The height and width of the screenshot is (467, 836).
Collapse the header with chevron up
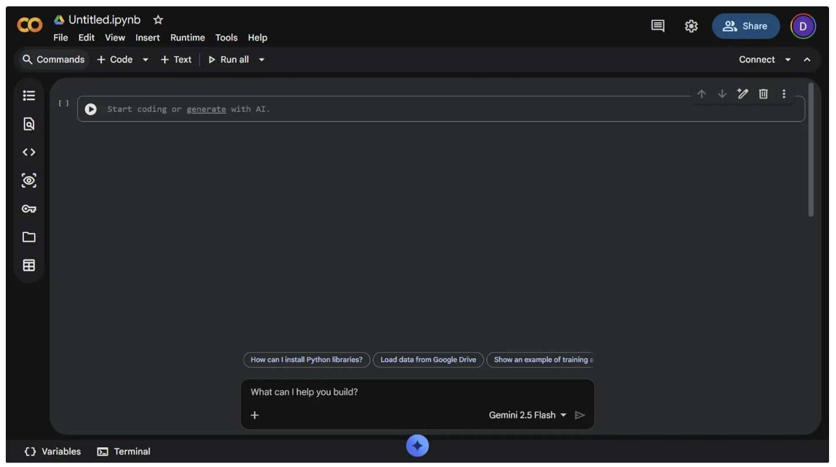(x=807, y=60)
